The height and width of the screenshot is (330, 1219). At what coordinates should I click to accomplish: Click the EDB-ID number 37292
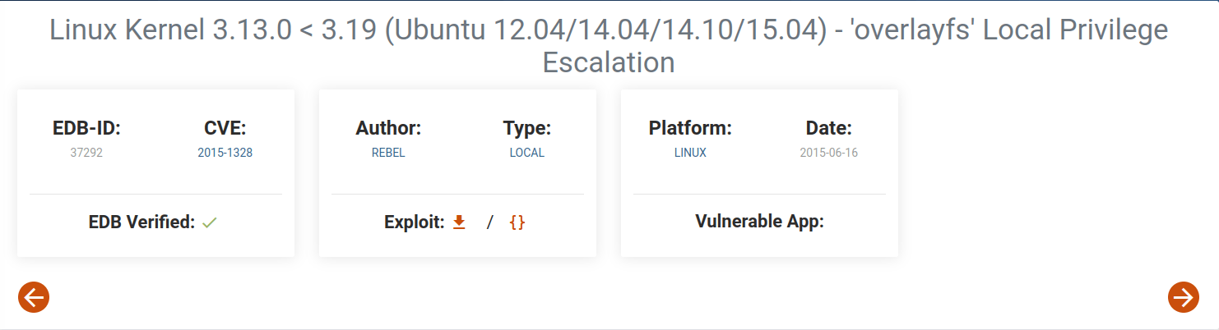pos(86,153)
